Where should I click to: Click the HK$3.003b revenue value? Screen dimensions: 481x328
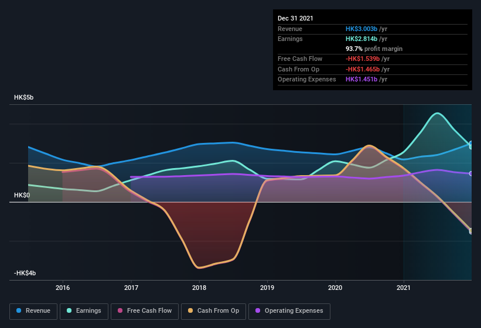point(361,29)
